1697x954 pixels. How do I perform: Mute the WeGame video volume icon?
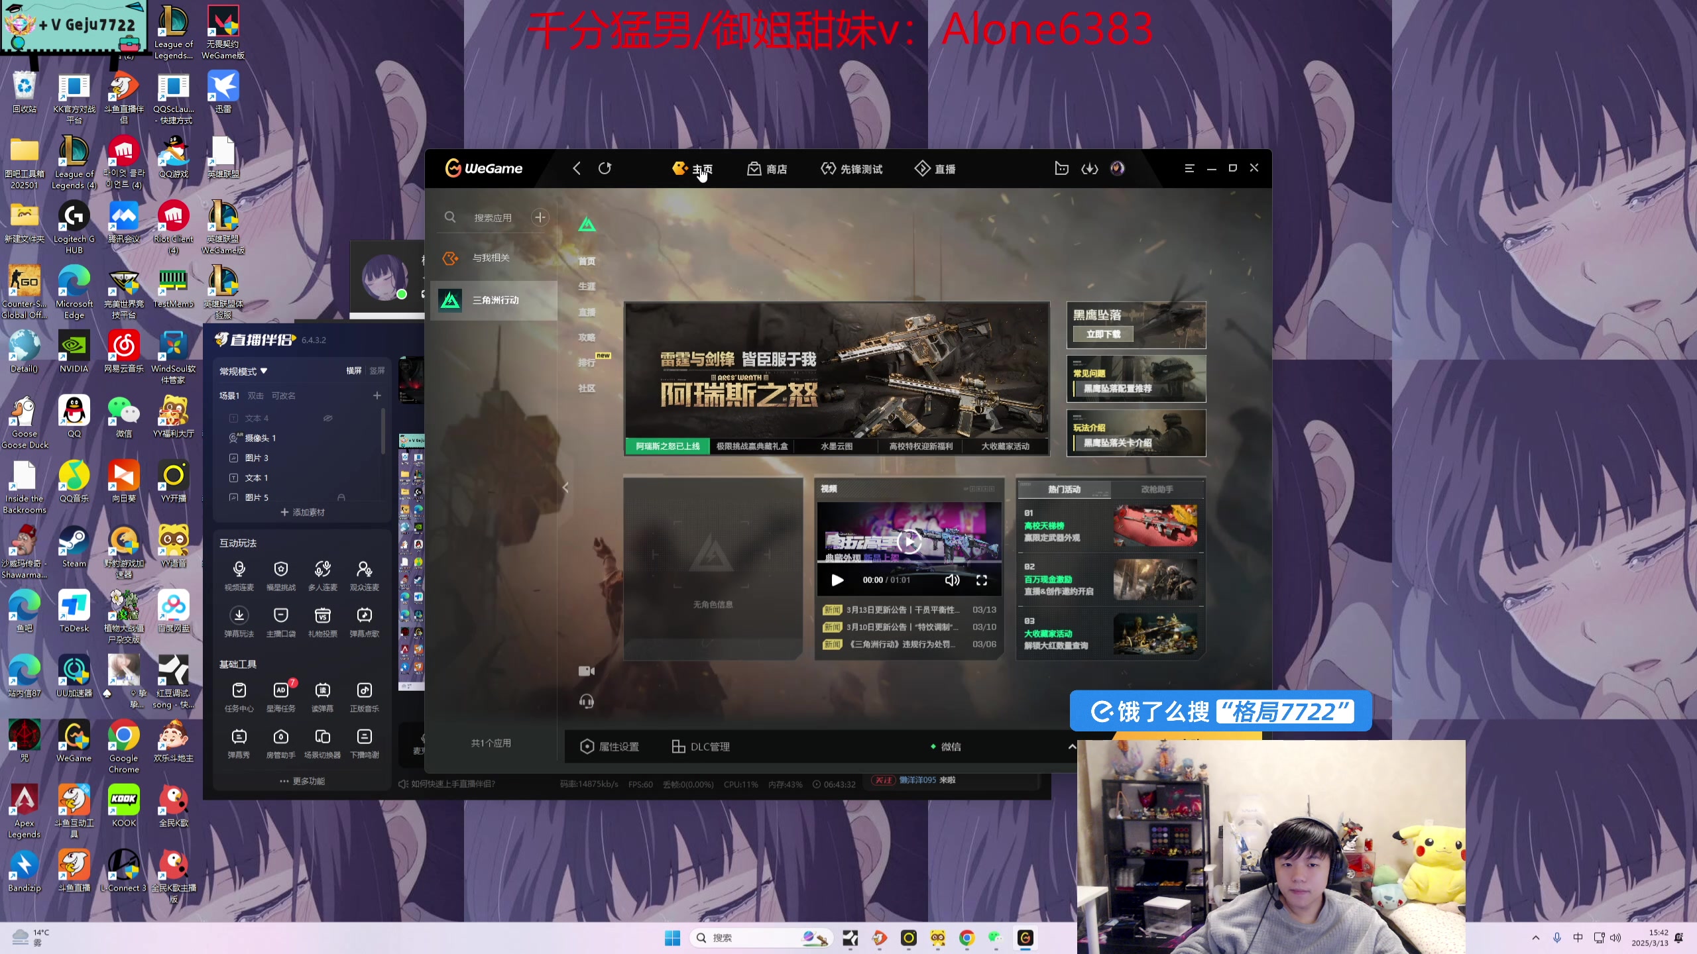[x=952, y=580]
